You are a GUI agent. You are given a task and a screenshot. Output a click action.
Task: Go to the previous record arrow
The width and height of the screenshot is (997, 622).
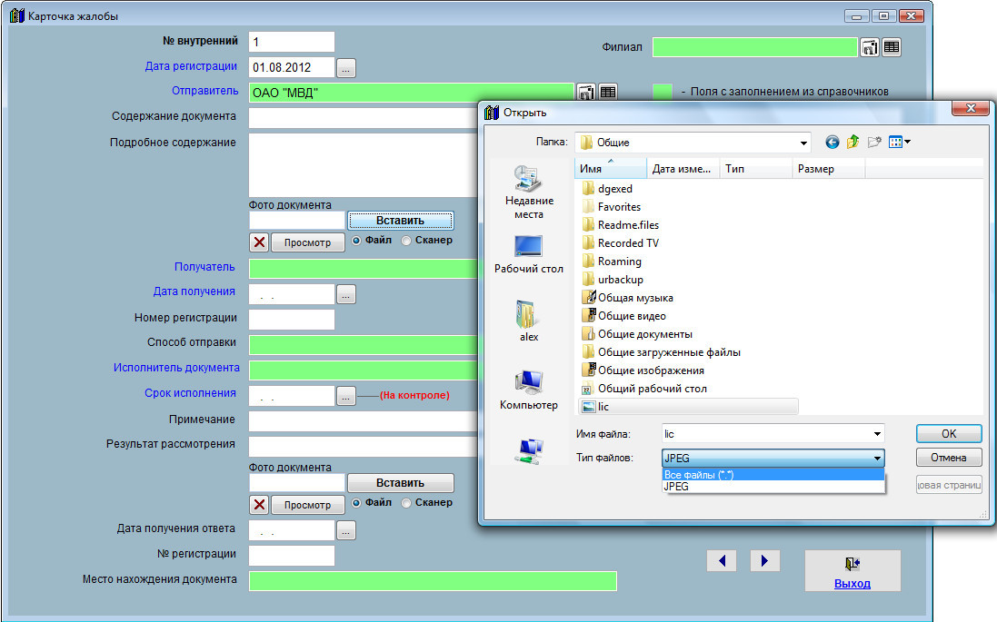722,561
